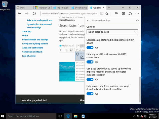The height and width of the screenshot is (119, 159).
Task: Click the 'Import favorites.' bold text
Action: pos(67,20)
